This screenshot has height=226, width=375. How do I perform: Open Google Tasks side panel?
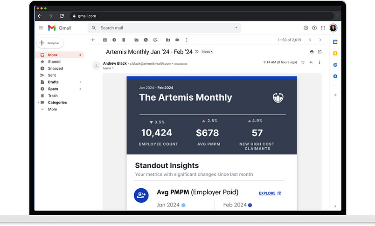pyautogui.click(x=335, y=65)
